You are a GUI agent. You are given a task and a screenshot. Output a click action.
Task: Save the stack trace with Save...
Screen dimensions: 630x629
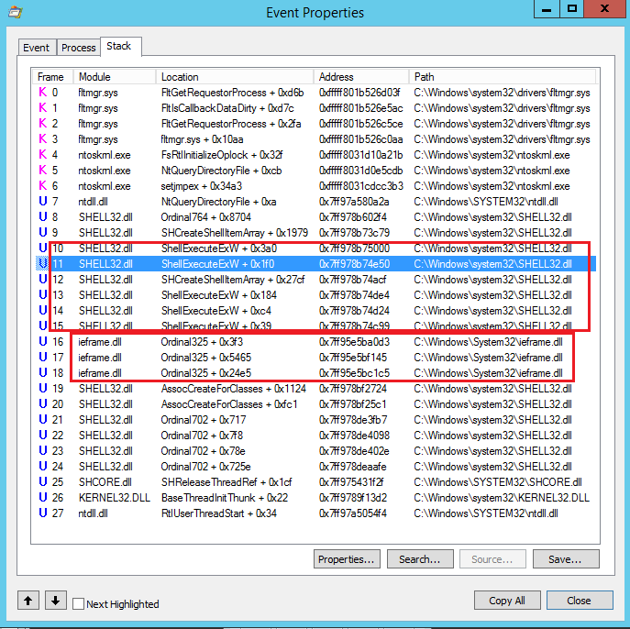566,559
